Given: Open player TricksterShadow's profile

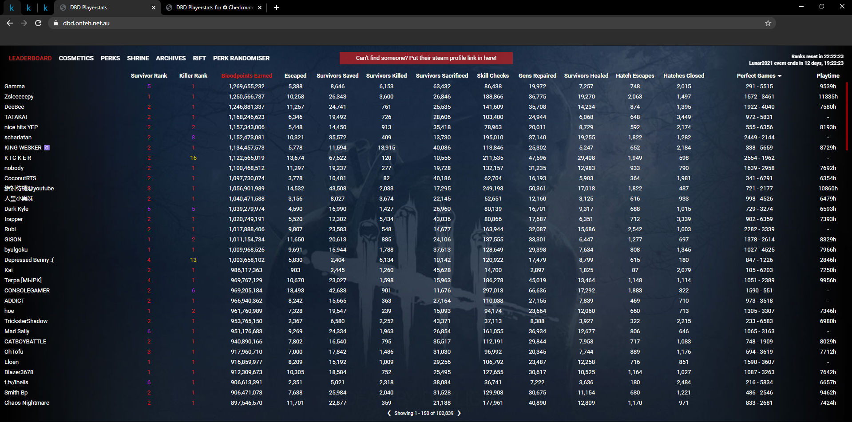Looking at the screenshot, I should [x=26, y=321].
